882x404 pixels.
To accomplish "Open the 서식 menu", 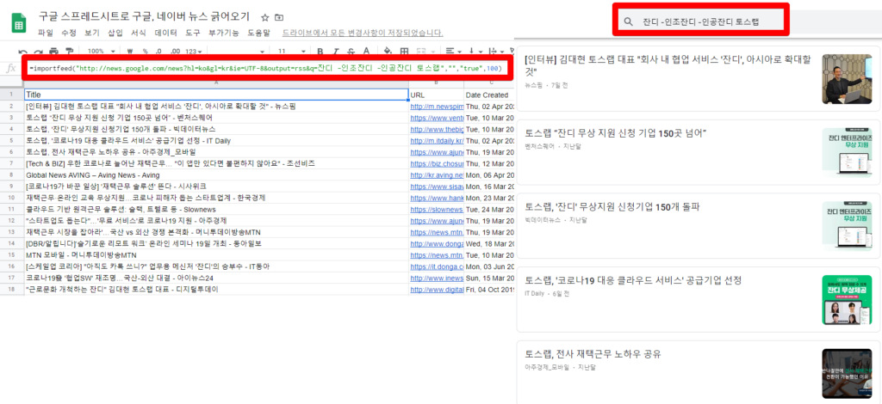I will click(x=138, y=33).
